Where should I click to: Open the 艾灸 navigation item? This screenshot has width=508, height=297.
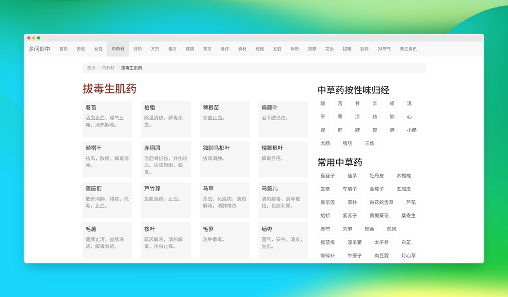(330, 49)
